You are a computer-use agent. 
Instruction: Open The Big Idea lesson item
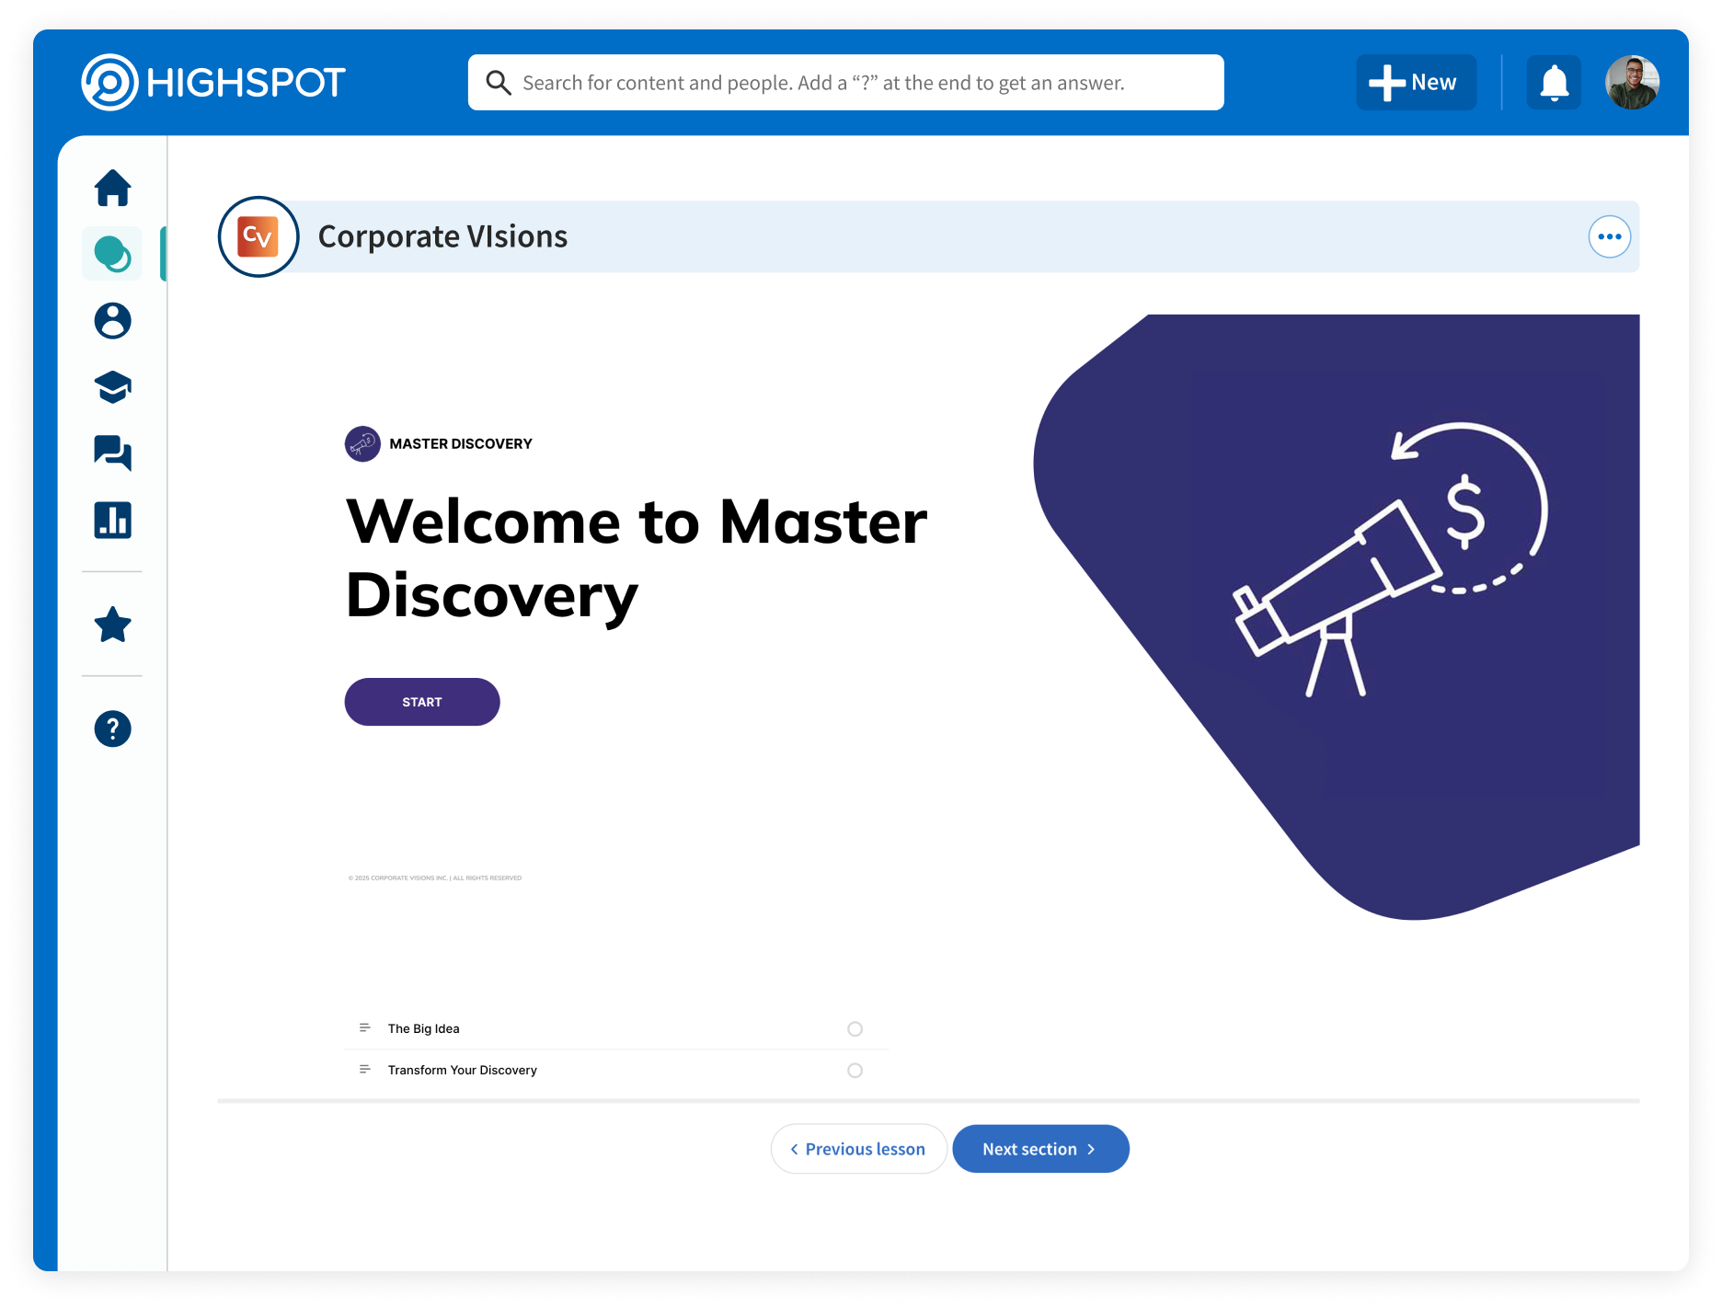pyautogui.click(x=424, y=1029)
